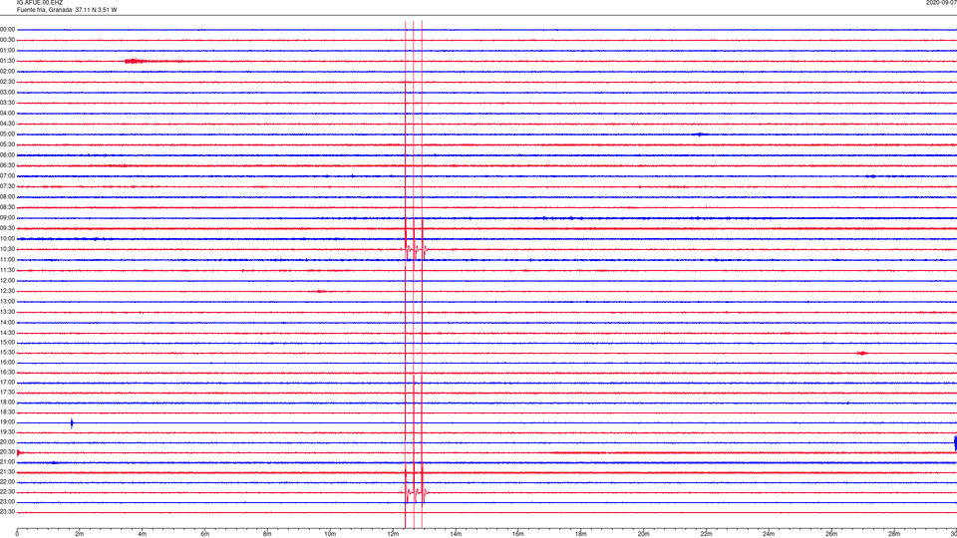Click the calibration pulses on the 10:30 trace

415,249
